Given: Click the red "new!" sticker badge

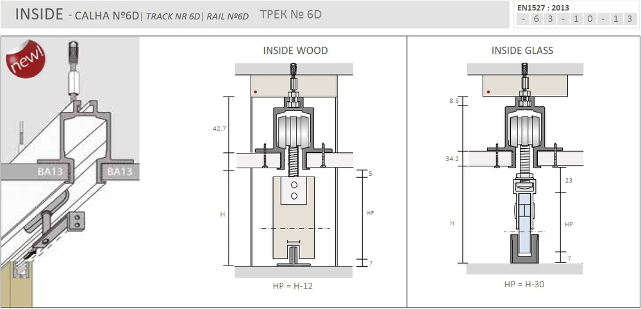Looking at the screenshot, I should [26, 59].
